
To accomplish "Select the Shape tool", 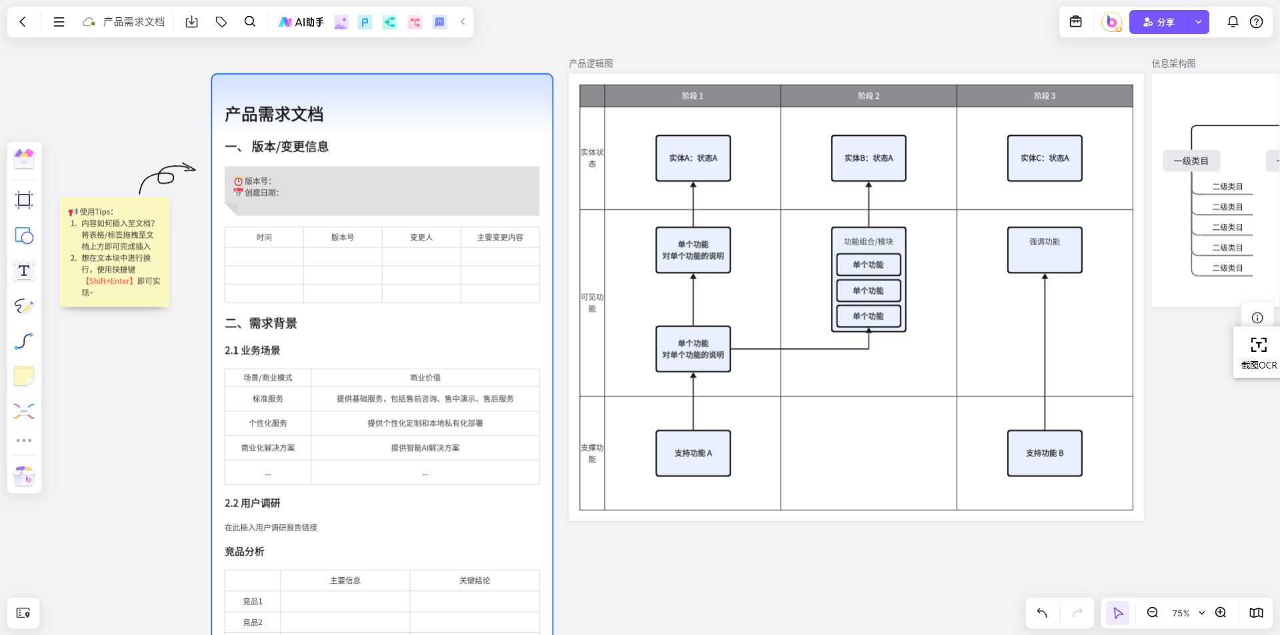I will pyautogui.click(x=24, y=235).
